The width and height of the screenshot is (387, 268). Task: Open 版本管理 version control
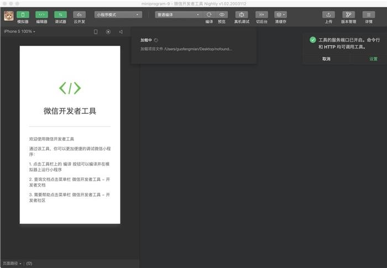pyautogui.click(x=348, y=15)
